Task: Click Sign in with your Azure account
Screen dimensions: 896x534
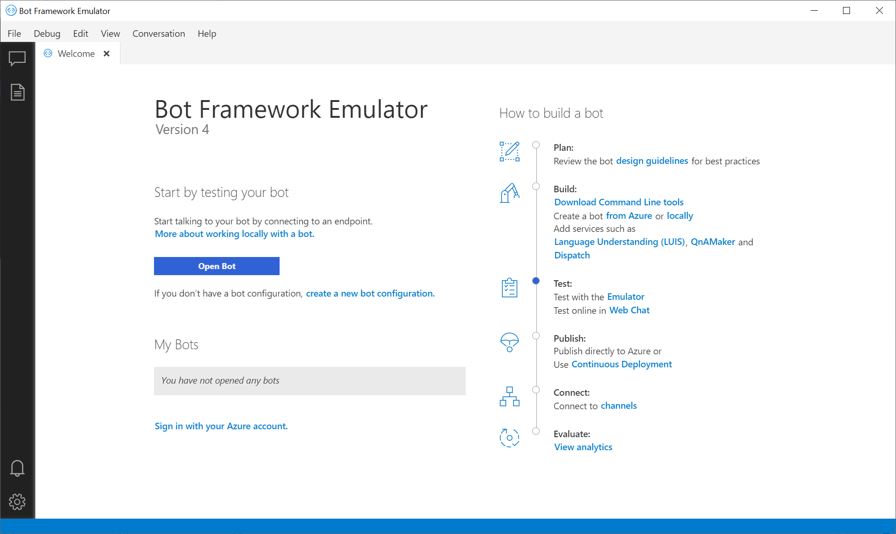Action: click(x=221, y=426)
